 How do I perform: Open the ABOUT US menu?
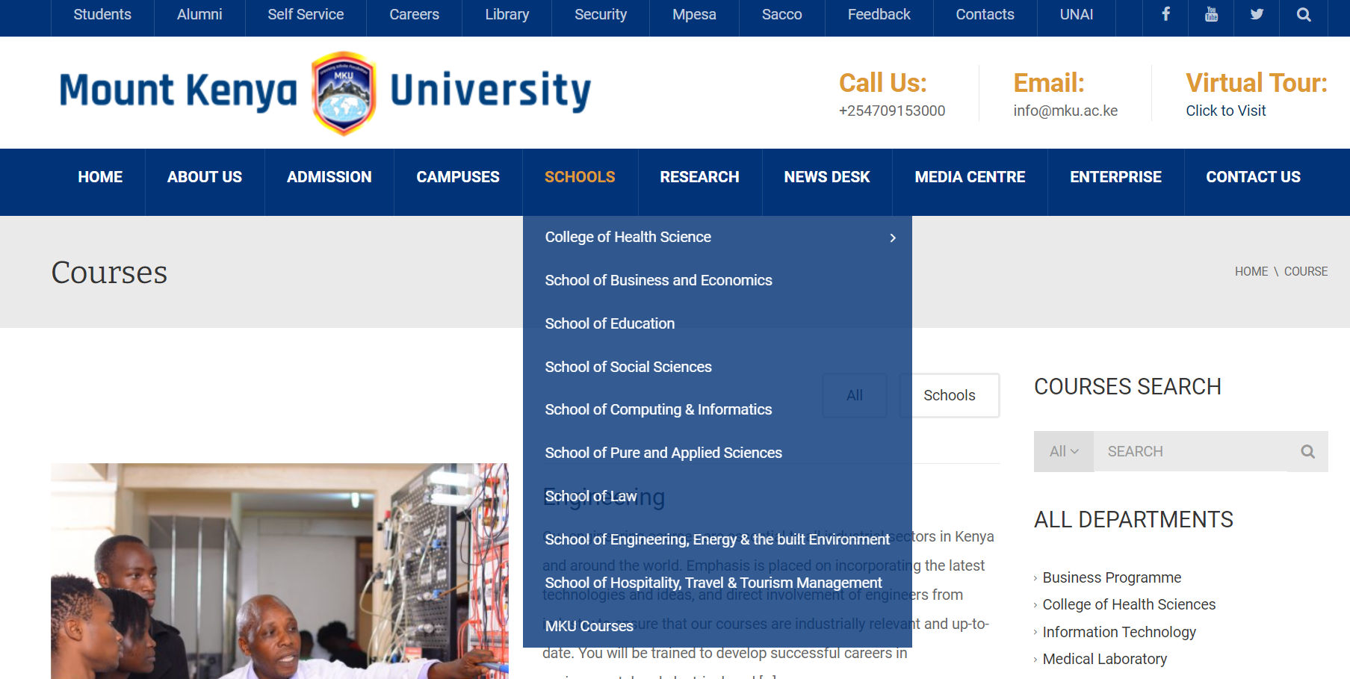click(x=205, y=177)
